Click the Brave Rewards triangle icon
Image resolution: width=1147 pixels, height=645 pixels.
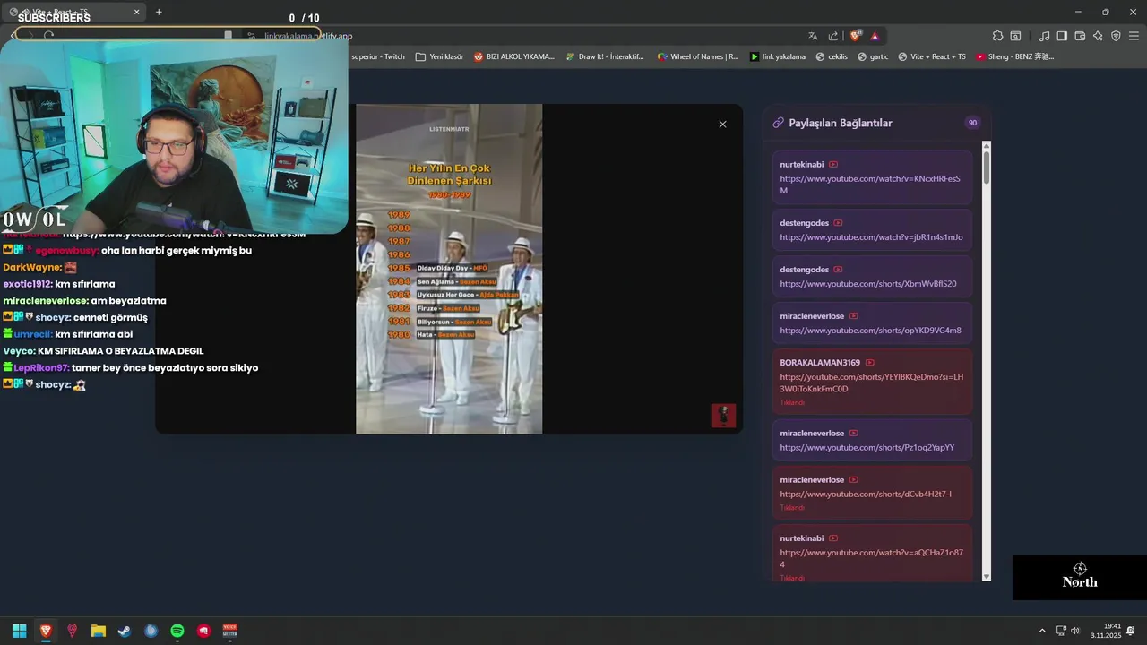875,36
